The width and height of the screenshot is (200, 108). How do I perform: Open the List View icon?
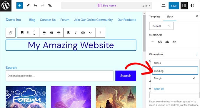click(50, 6)
